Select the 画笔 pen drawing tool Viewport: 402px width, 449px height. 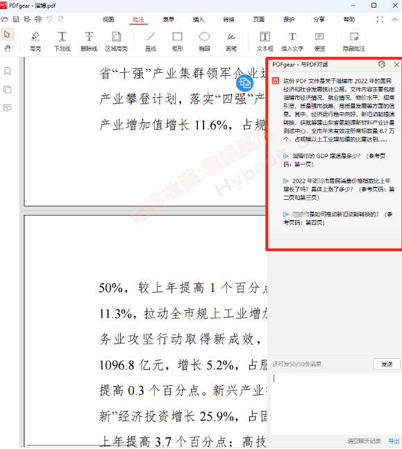(231, 42)
